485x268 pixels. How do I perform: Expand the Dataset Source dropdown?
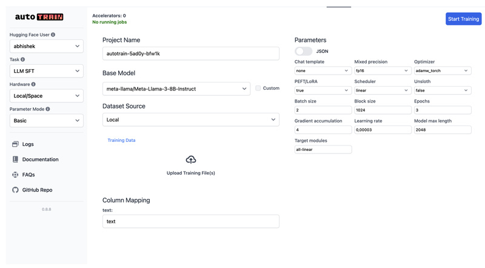coord(190,120)
